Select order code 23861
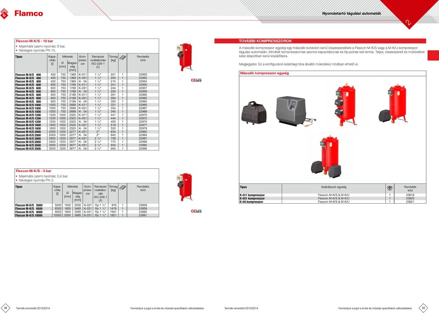439x313 pixels. pos(143,215)
